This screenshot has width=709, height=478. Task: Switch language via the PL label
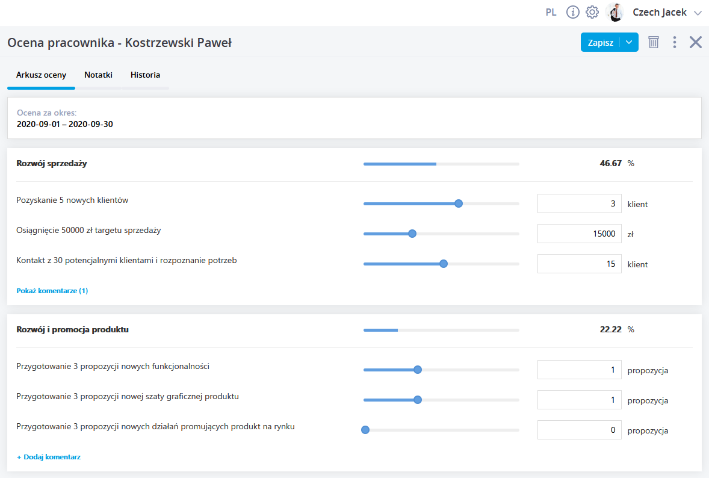click(551, 12)
